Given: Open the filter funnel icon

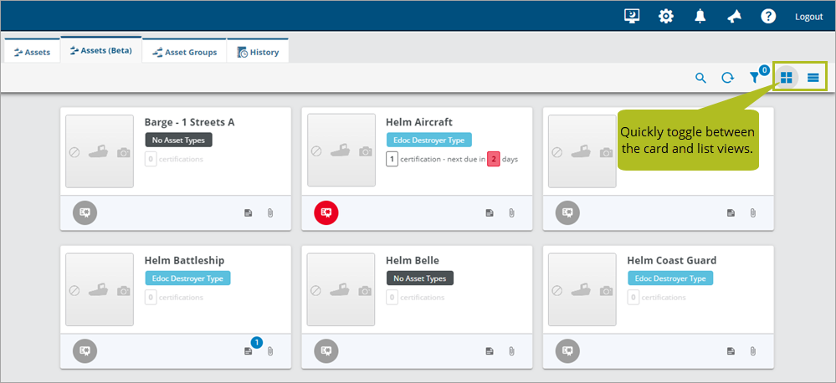Looking at the screenshot, I should (755, 78).
